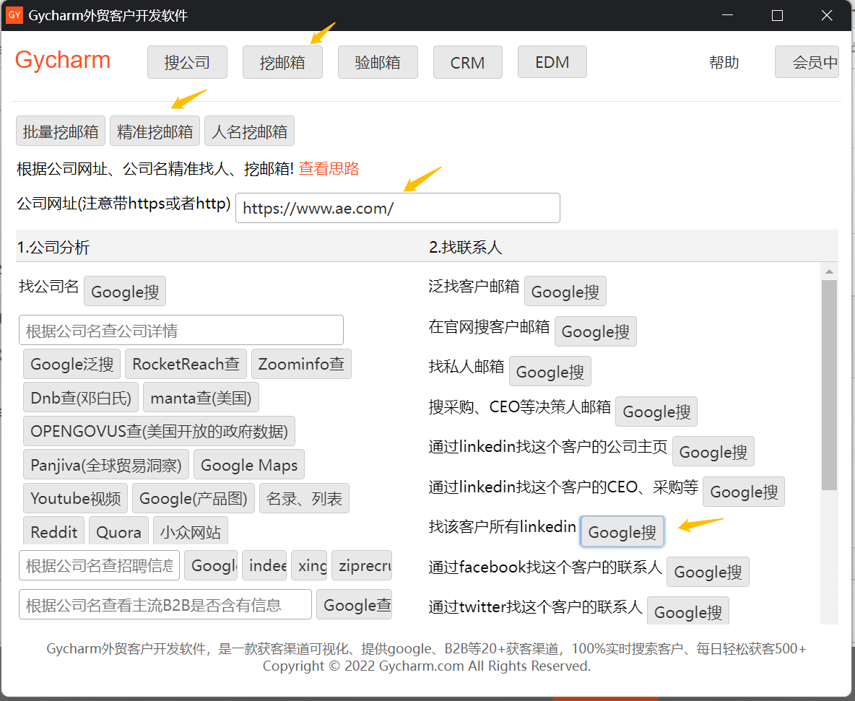The height and width of the screenshot is (701, 855).
Task: Click the scrollbar up arrow
Action: point(829,271)
